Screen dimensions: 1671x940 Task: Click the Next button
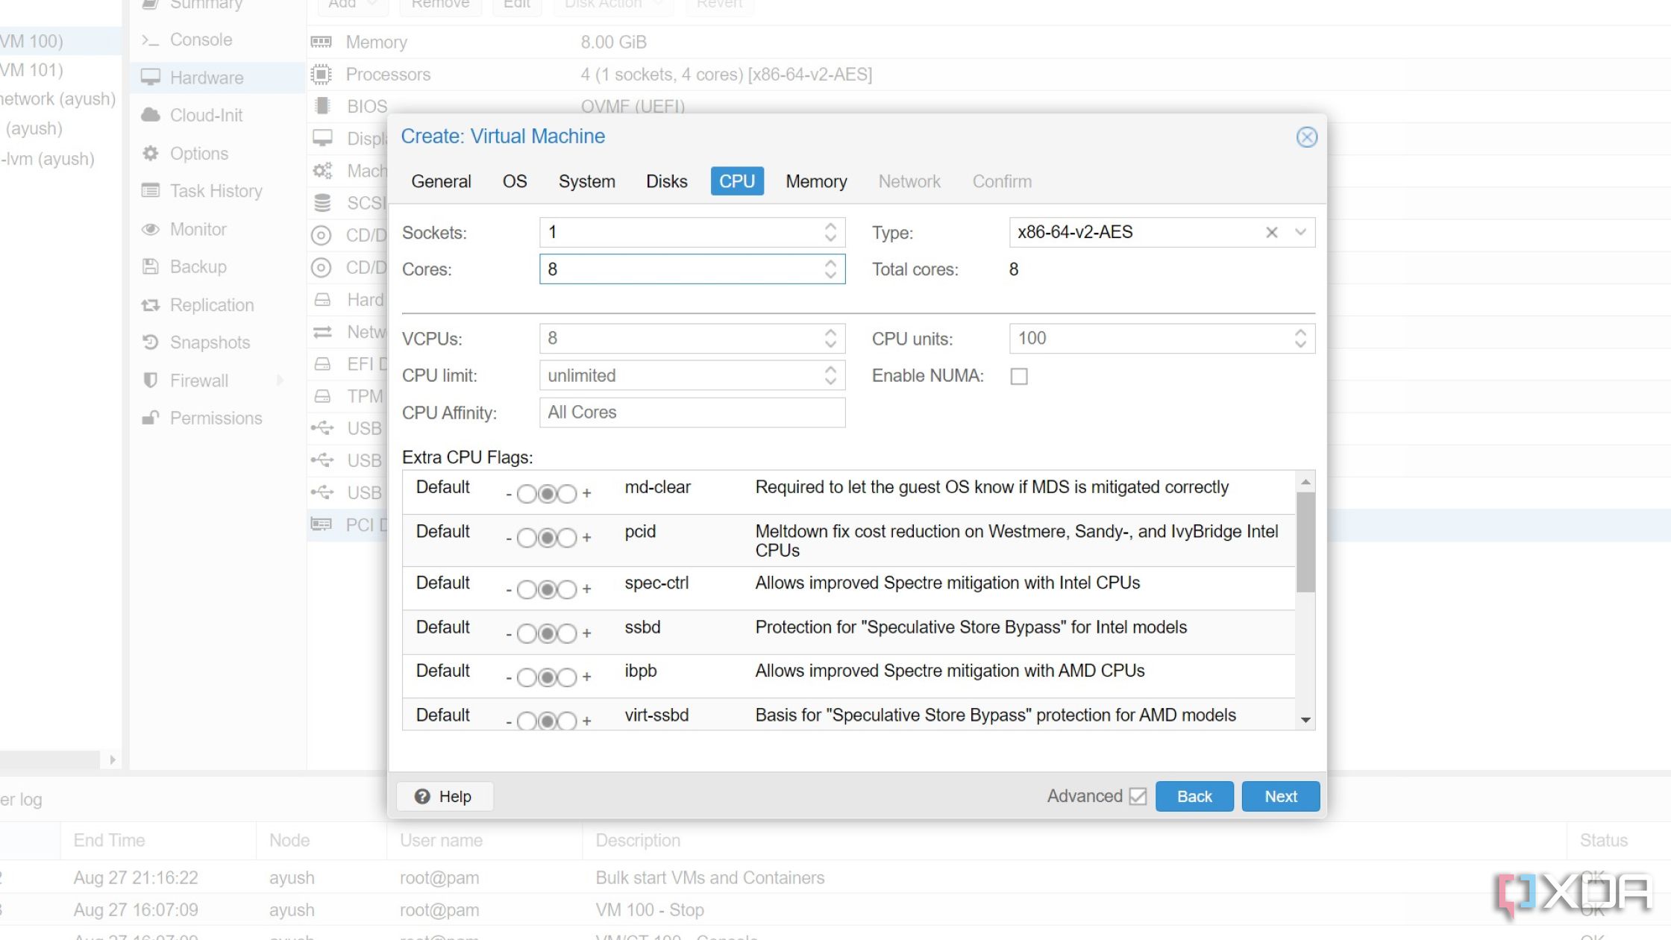(x=1281, y=795)
